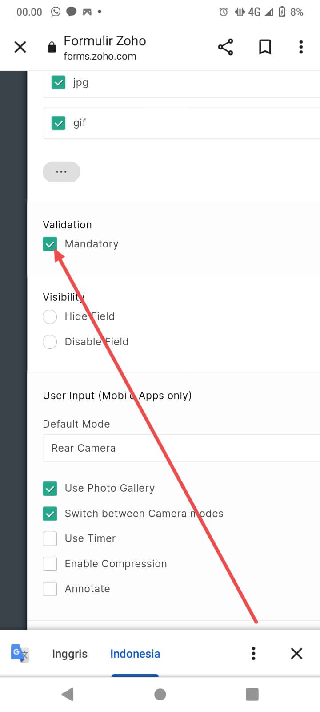This screenshot has height=712, width=320.
Task: Bookmark this Zoho Forms page
Action: coord(265,47)
